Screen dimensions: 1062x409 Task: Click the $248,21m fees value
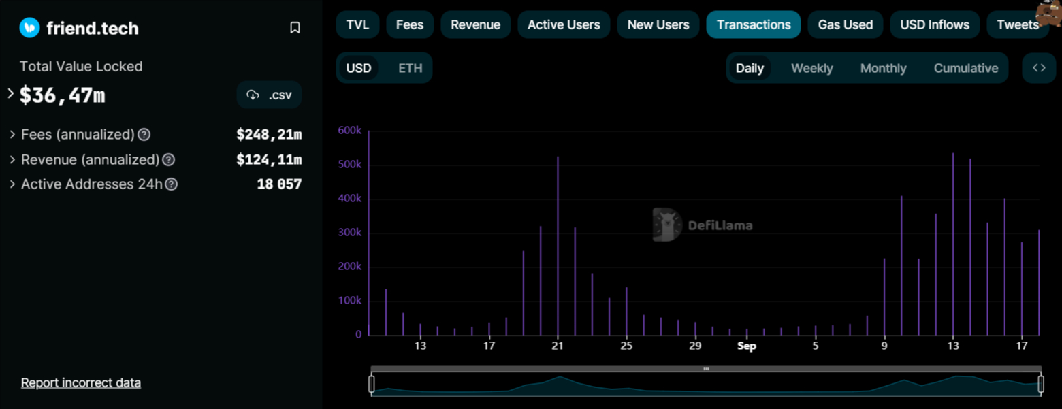click(x=269, y=135)
